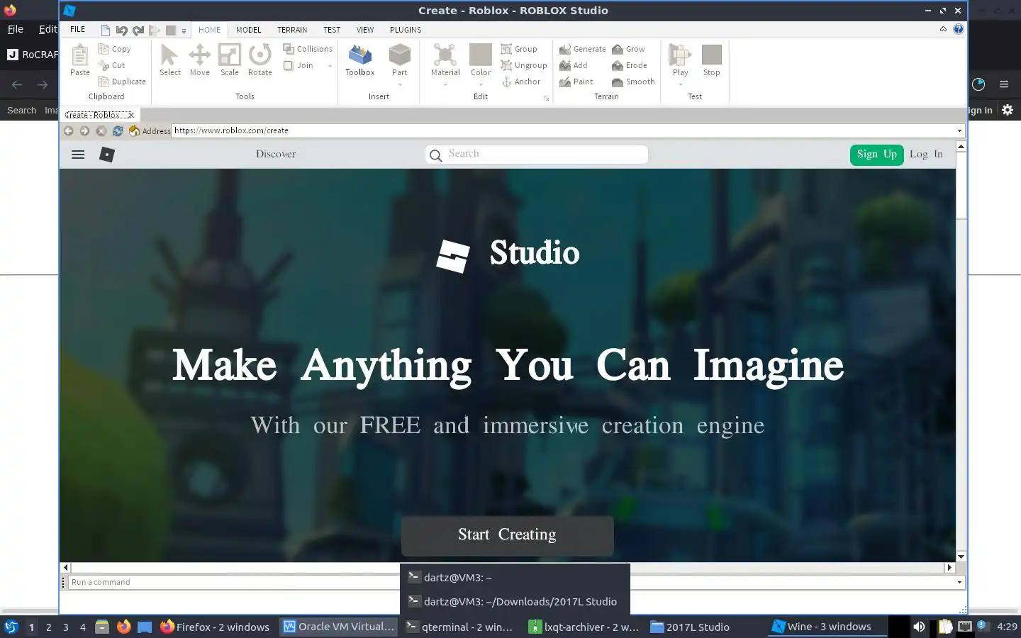Click the Stop test button
Screen dimensions: 1021x638
[711, 60]
